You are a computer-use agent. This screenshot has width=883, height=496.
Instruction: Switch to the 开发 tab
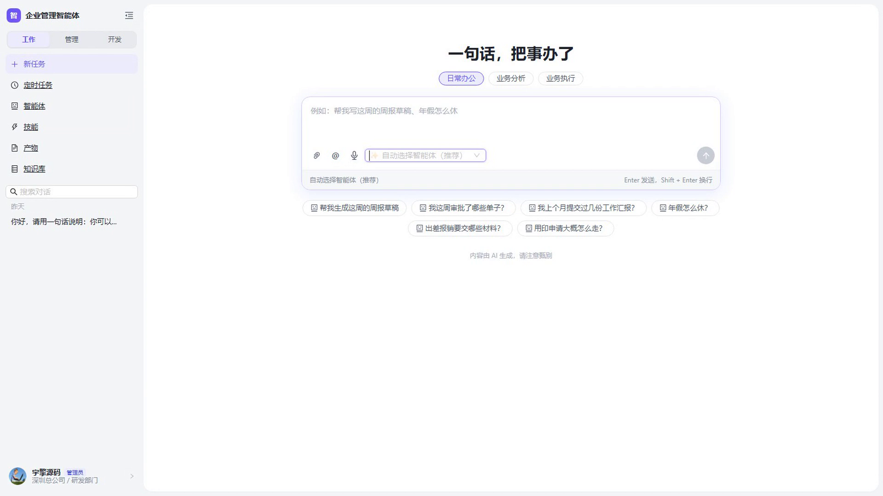pos(115,39)
